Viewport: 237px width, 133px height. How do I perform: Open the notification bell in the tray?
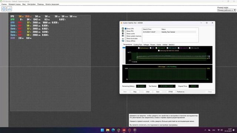click(234, 130)
